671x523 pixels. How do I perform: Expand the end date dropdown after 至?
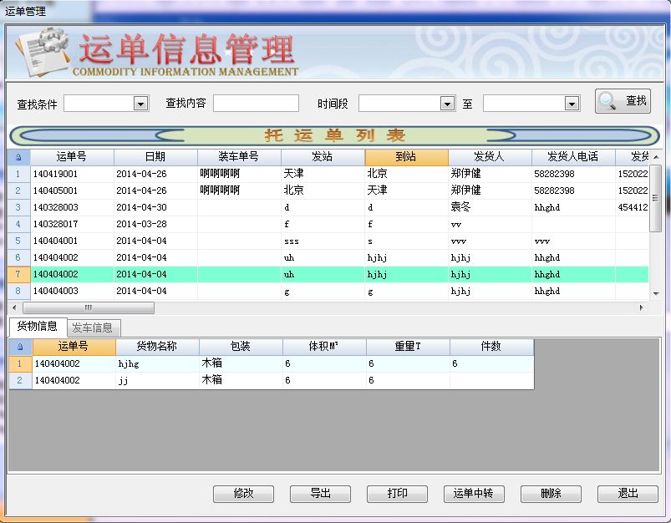(572, 104)
